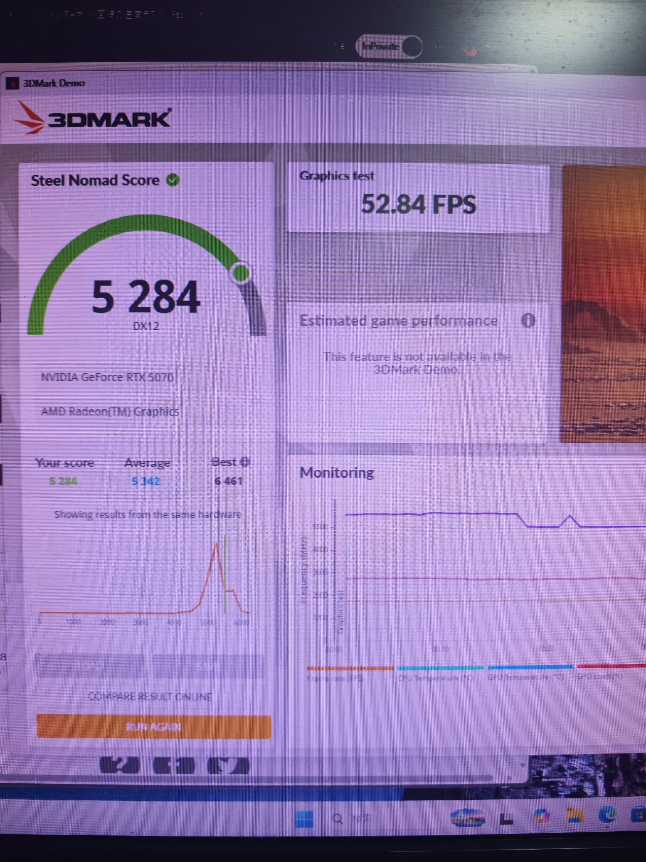Open Estimated game performance info icon

point(528,320)
